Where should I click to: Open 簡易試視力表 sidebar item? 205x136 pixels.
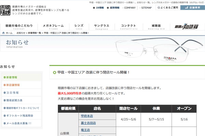[22, 100]
